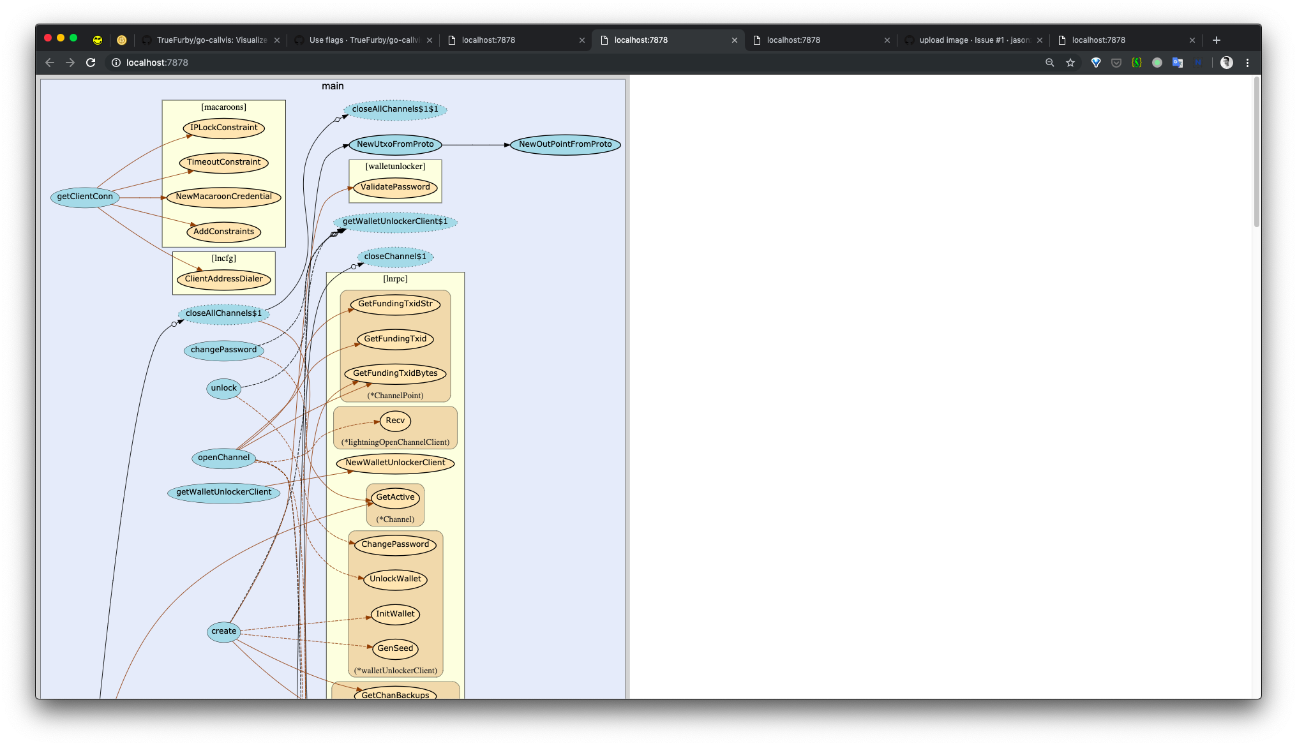Switch to upload image · Issue #1 tab
1297x746 pixels.
point(973,40)
